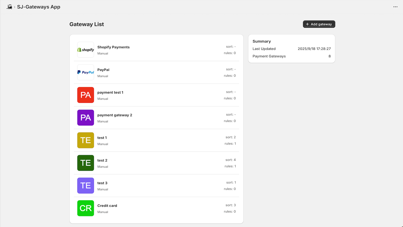Viewport: 403px width, 227px height.
Task: Open the PayPal gateway entry
Action: 156,72
